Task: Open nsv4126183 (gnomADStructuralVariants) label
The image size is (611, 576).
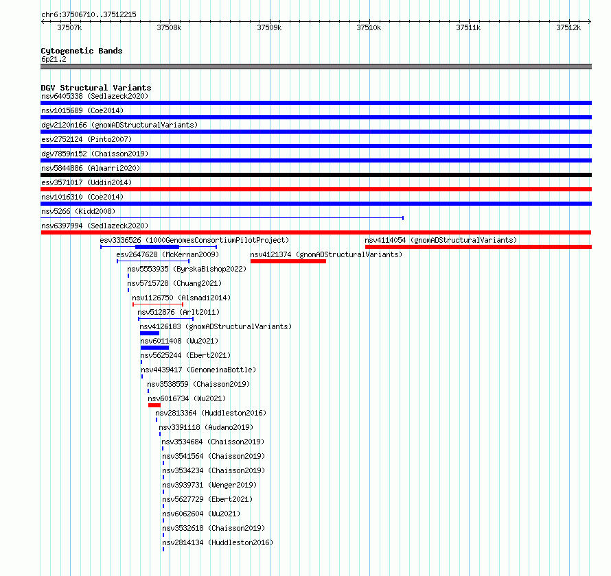Action: pyautogui.click(x=216, y=326)
